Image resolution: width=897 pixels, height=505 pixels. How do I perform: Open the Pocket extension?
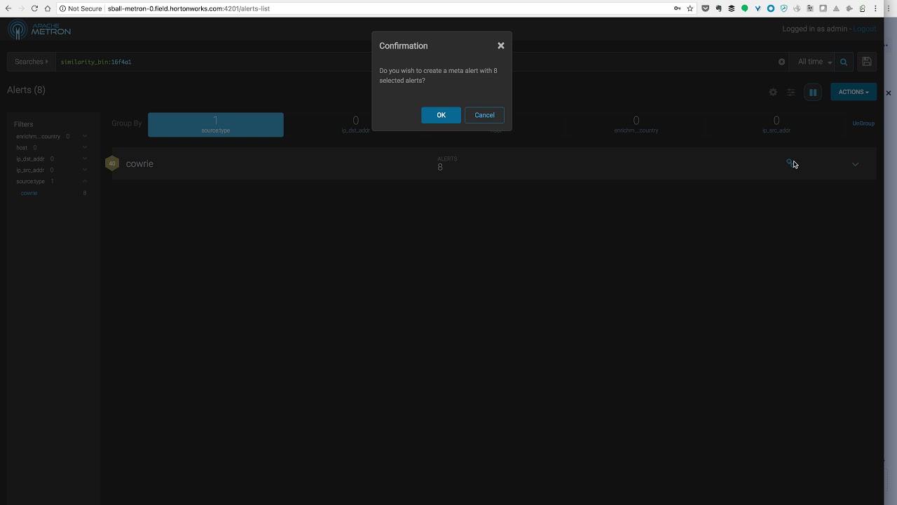706,8
